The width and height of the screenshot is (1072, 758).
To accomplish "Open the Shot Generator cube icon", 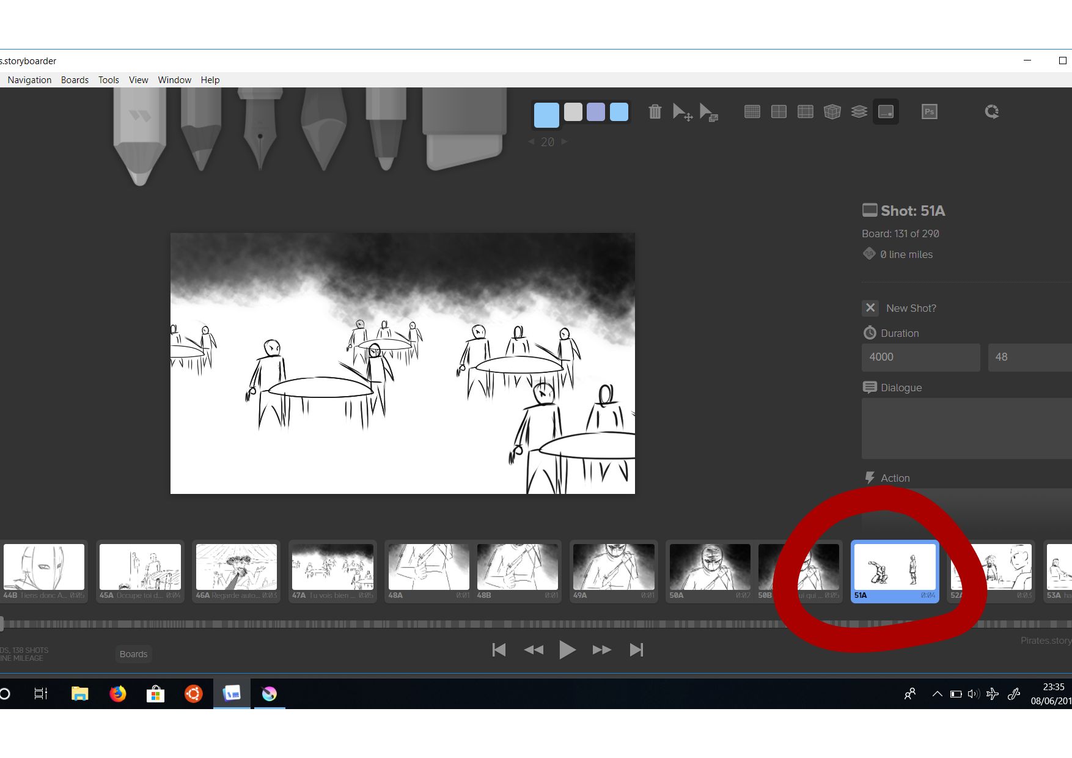I will pyautogui.click(x=832, y=111).
